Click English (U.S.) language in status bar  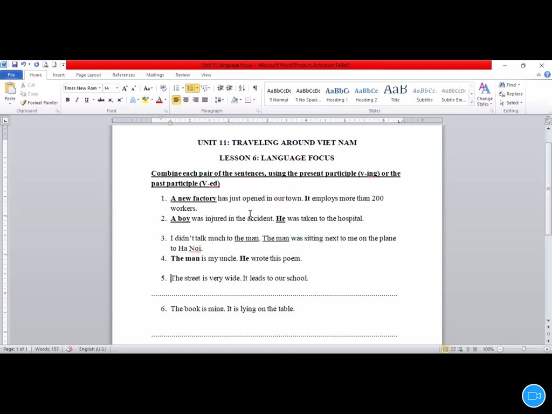93,349
